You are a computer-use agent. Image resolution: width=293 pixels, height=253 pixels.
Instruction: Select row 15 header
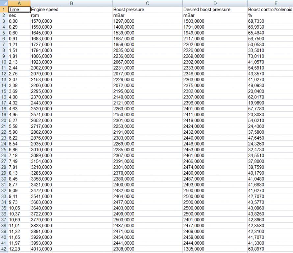tap(4, 91)
